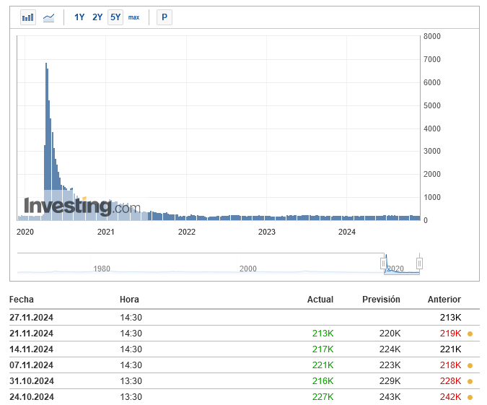Screen dimensions: 487x405
Task: Click the Hora column header
Action: [x=129, y=300]
